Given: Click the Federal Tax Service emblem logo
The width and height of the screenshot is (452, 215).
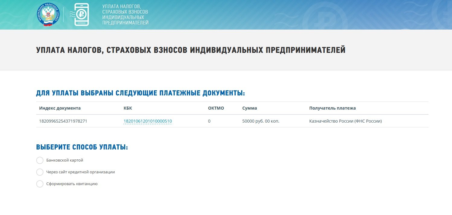Looking at the screenshot, I should 48,15.
